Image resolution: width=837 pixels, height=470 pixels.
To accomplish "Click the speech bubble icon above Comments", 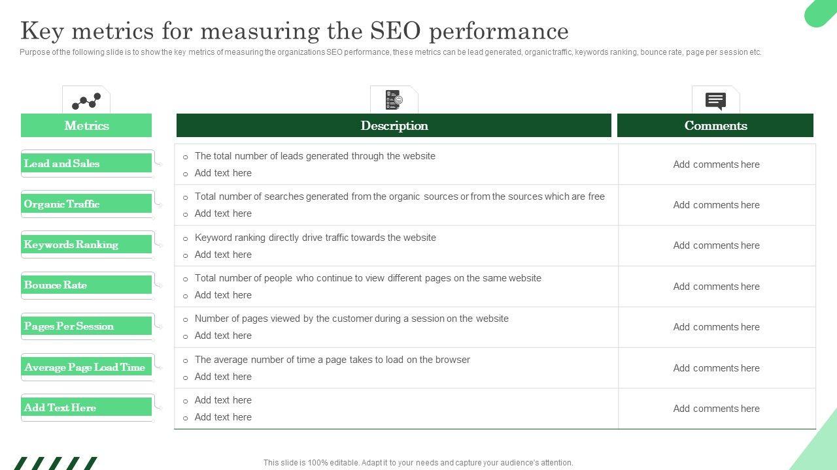I will click(715, 101).
